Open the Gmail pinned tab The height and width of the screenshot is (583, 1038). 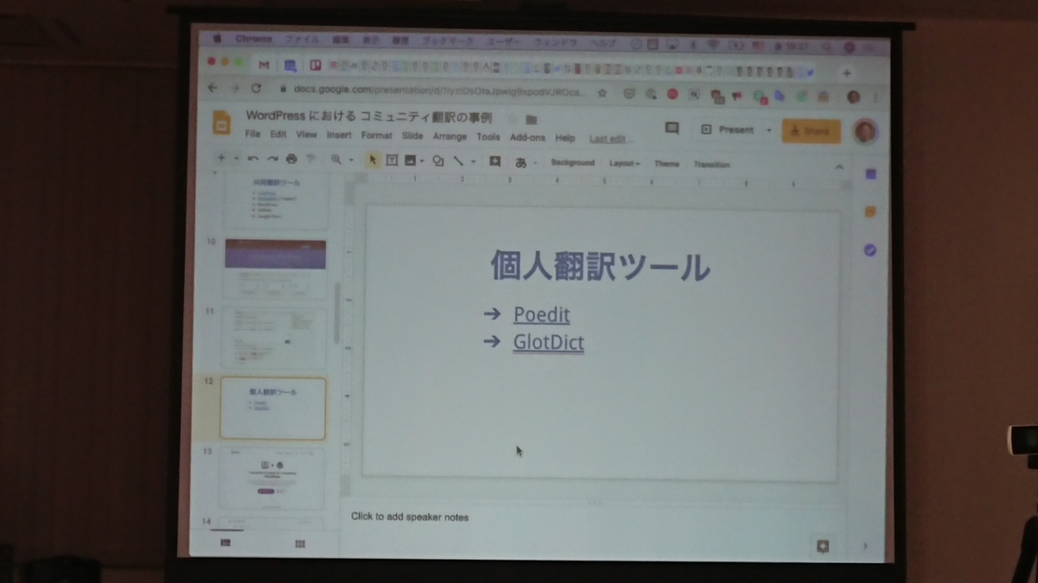pos(264,65)
